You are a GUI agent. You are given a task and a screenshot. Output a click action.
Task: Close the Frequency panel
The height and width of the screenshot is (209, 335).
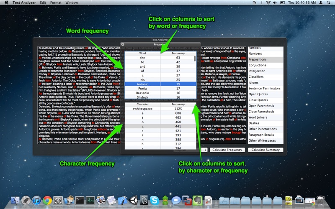[x=123, y=44]
